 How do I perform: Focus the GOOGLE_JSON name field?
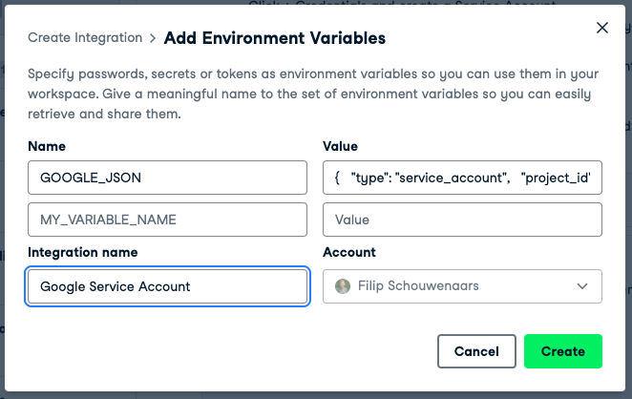click(x=168, y=178)
